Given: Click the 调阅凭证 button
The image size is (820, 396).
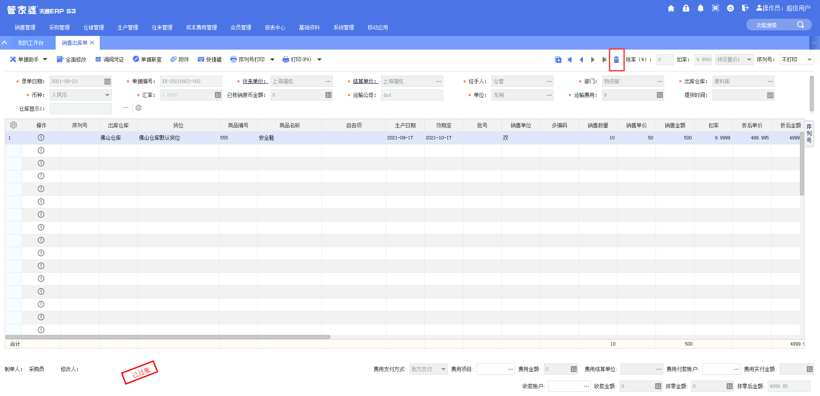Looking at the screenshot, I should (110, 59).
